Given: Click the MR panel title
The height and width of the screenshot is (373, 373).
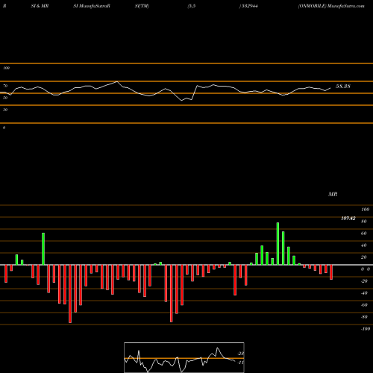Looking at the screenshot, I should pos(333,194).
